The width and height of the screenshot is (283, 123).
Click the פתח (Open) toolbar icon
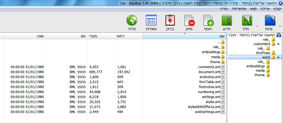point(270,20)
